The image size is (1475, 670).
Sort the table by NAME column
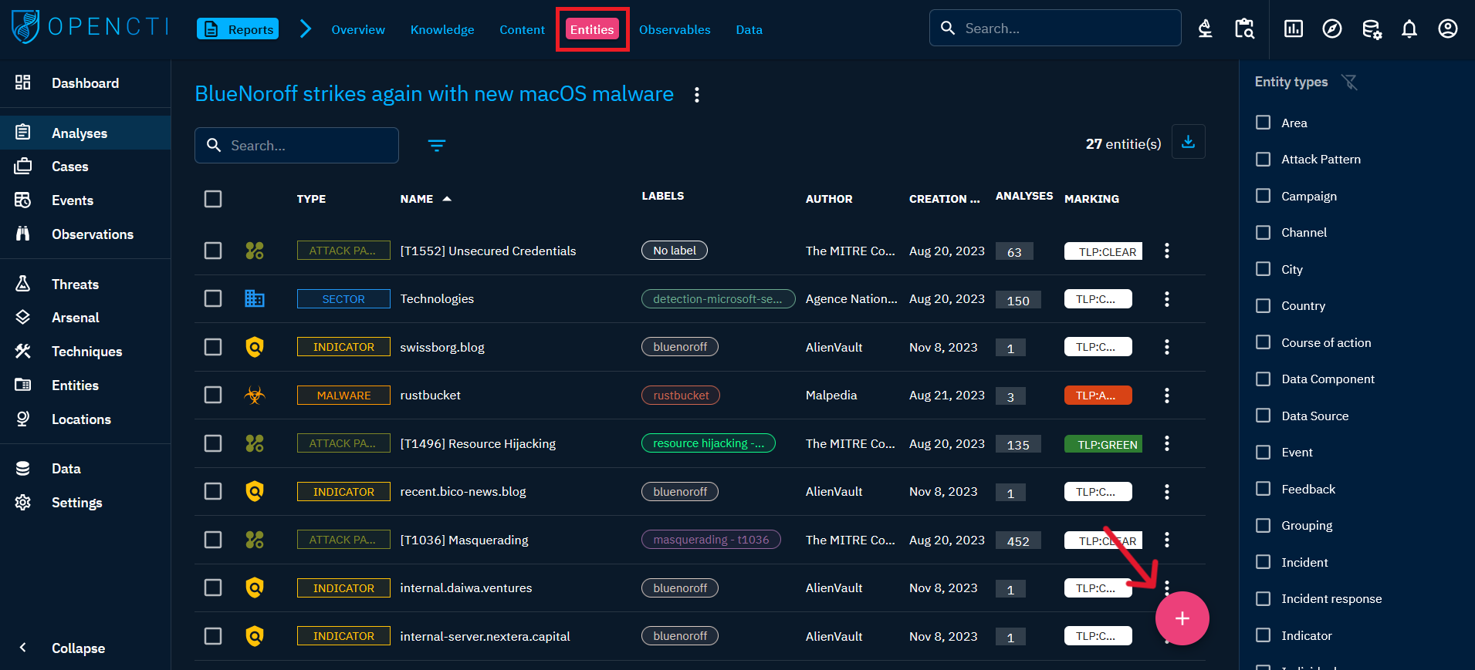pos(417,199)
